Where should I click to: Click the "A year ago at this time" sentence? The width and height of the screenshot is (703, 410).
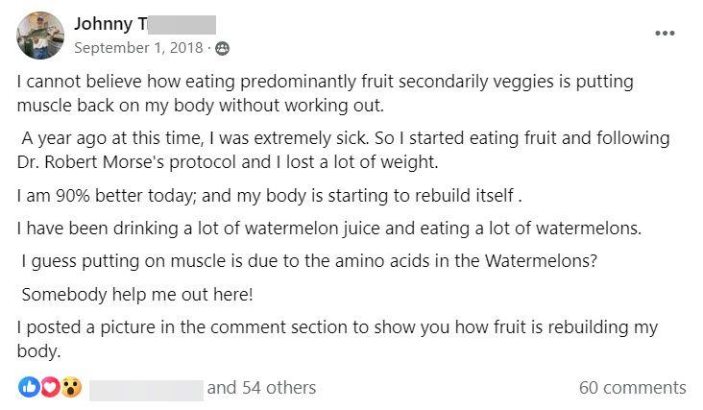coord(346,139)
